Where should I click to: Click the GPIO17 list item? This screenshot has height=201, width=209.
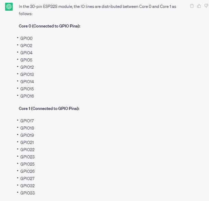pyautogui.click(x=27, y=121)
